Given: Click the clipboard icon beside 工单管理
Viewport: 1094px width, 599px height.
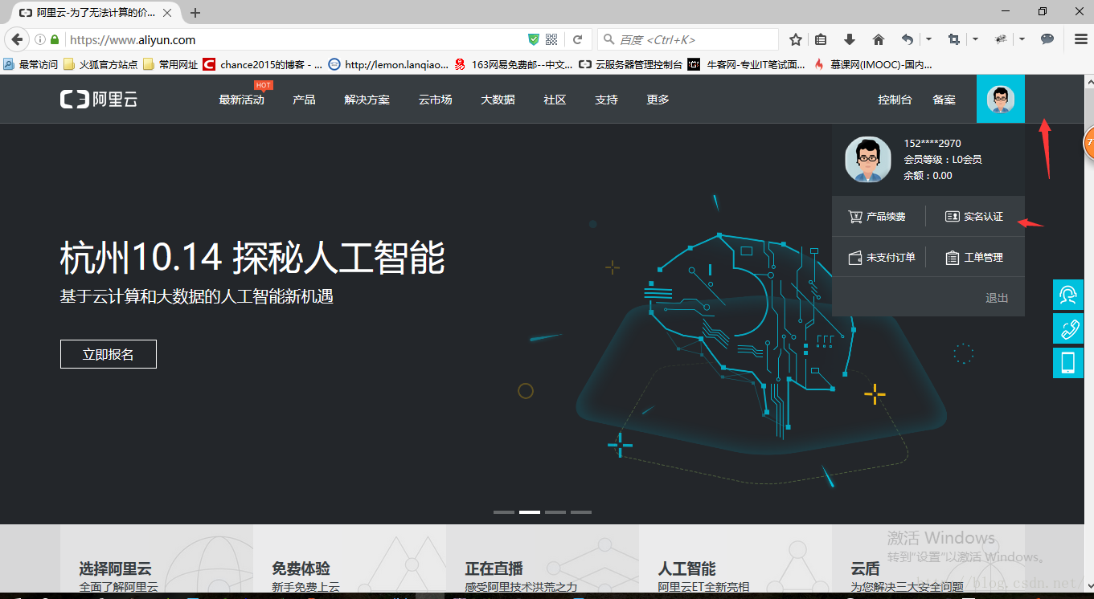Looking at the screenshot, I should click(953, 258).
